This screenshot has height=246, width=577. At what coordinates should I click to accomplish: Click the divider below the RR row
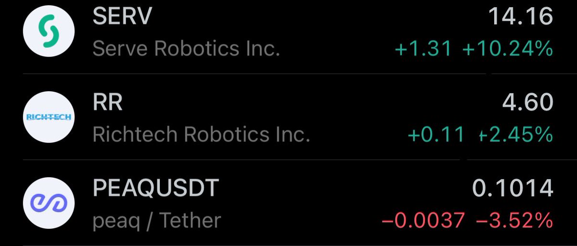300,160
